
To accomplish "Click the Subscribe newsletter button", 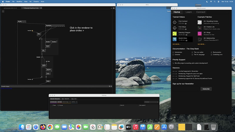I will [206, 89].
